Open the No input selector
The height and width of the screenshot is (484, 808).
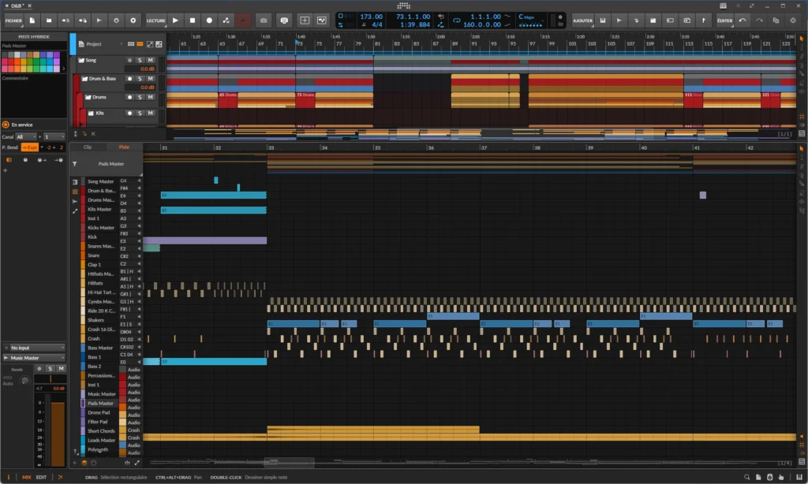(x=33, y=347)
